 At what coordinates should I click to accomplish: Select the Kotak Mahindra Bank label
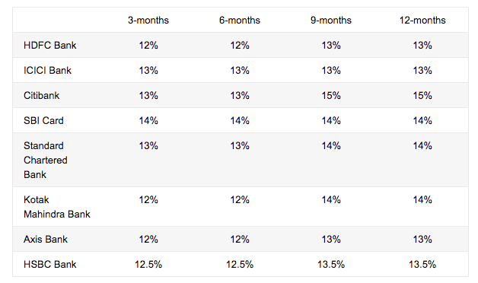point(57,207)
